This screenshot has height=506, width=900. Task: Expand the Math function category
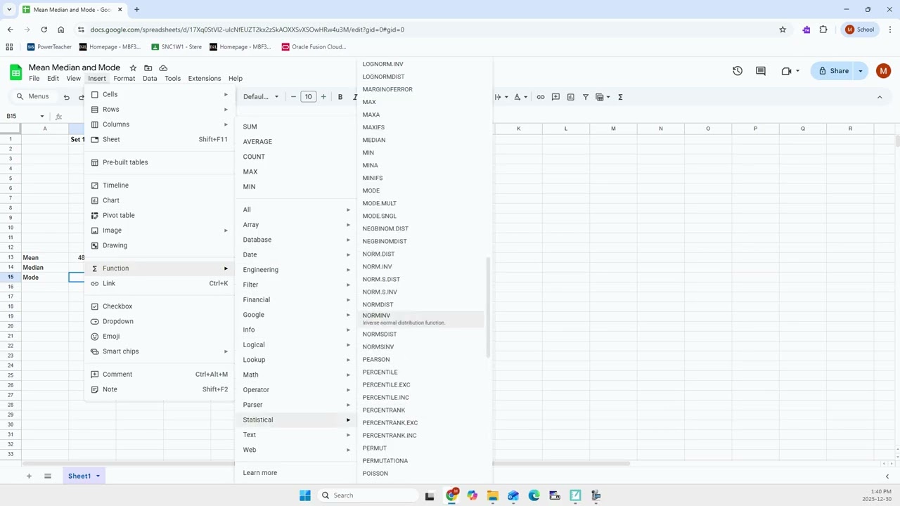[x=296, y=375]
